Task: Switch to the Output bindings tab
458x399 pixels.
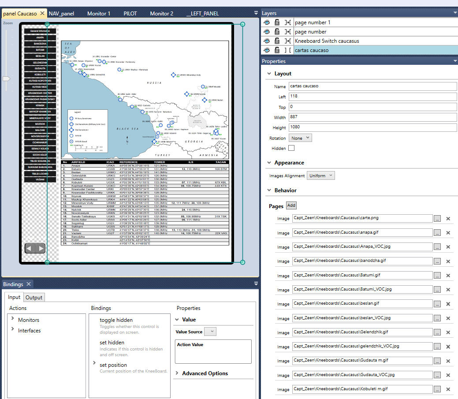Action: [34, 298]
